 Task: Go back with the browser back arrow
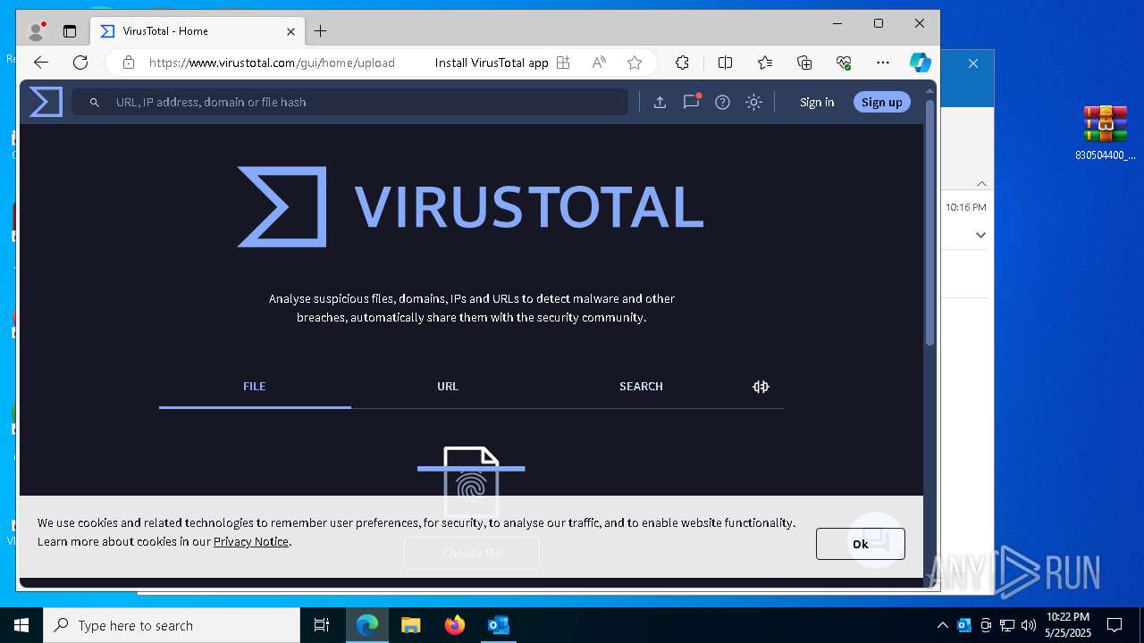point(40,63)
